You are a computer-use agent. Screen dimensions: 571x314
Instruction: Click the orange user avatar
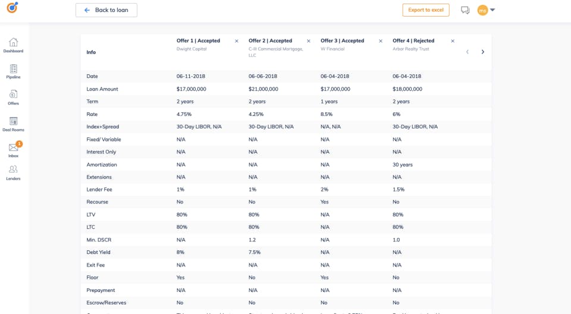[x=482, y=10]
